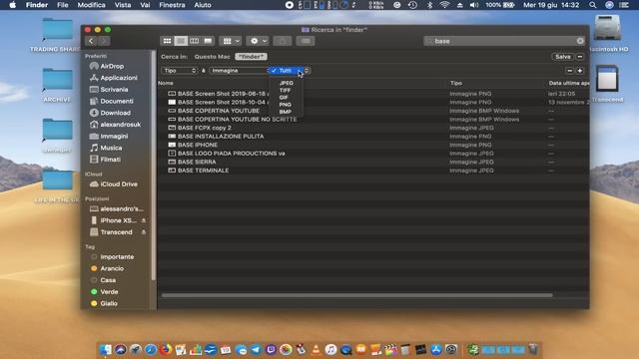This screenshot has height=359, width=639.
Task: Switch to gallery view in Finder toolbar
Action: point(208,41)
